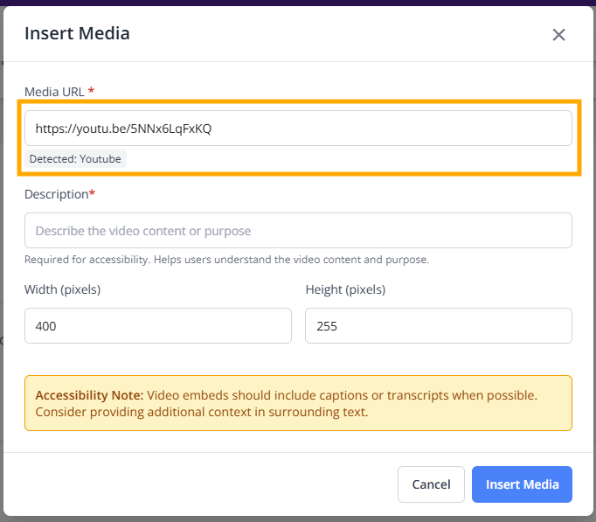Click the 'Media URL' label
The height and width of the screenshot is (522, 596).
[x=54, y=92]
